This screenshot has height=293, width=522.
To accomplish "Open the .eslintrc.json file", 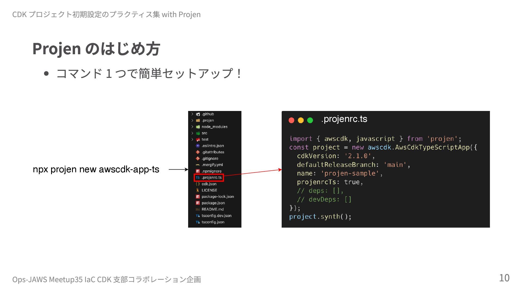I will click(213, 146).
